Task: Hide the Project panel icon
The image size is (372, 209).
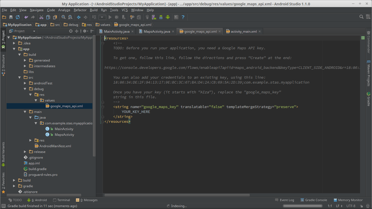Action: [92, 31]
